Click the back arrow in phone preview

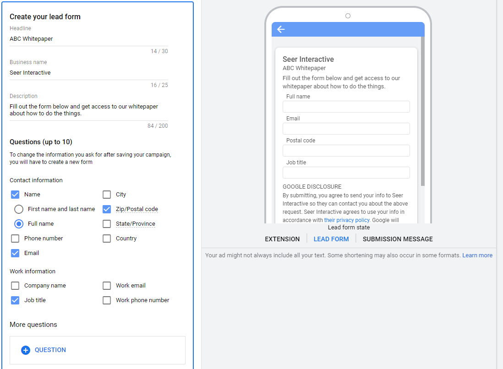(281, 29)
